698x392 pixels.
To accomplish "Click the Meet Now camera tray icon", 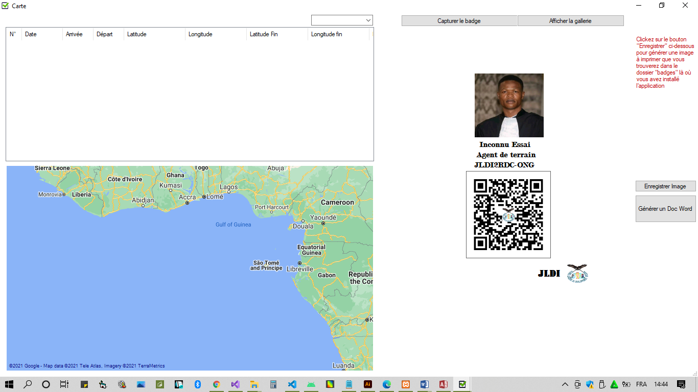I will click(x=577, y=384).
